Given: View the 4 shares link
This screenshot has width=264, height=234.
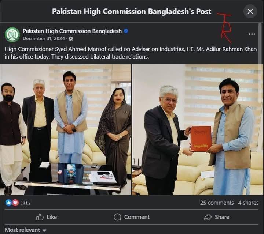Looking at the screenshot, I should coord(248,203).
